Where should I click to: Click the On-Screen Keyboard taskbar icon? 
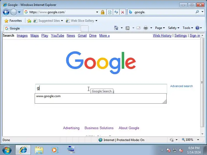coord(71,150)
